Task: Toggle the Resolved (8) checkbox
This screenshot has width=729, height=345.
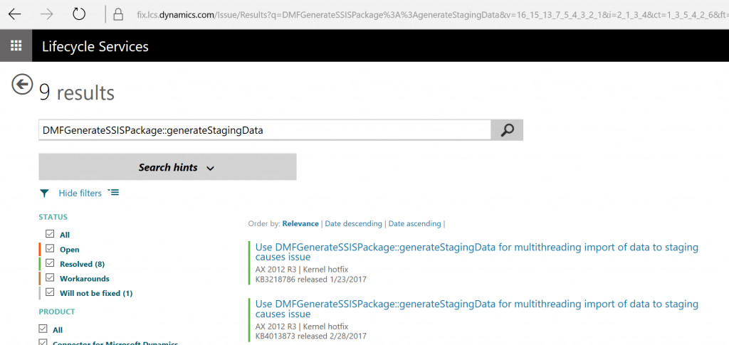Action: pyautogui.click(x=51, y=263)
